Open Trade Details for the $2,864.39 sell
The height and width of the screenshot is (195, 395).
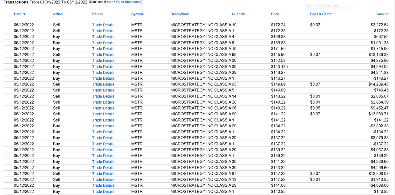point(103,102)
